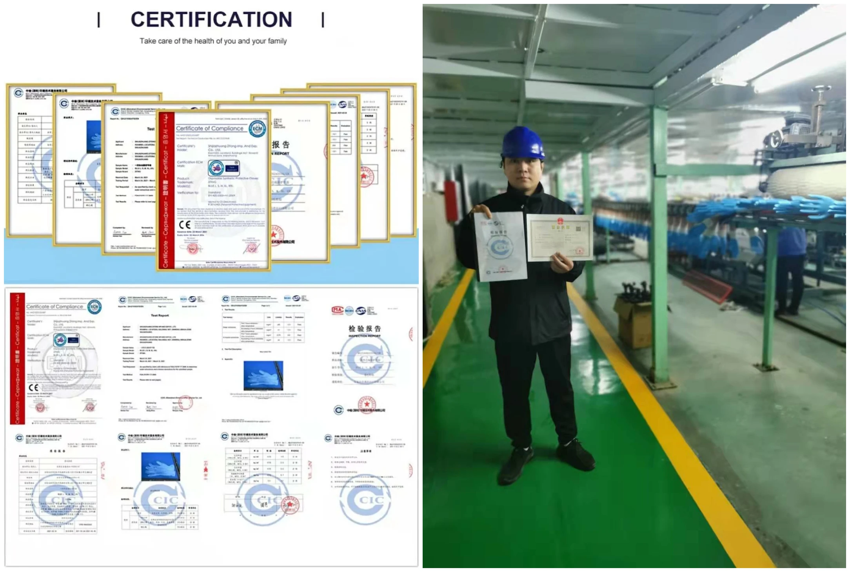Click the CERTIFICATION heading text
This screenshot has width=850, height=572.
coord(211,20)
